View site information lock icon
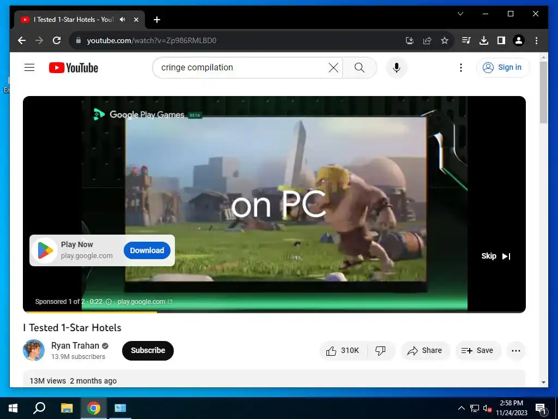Viewport: 558px width, 419px height. [78, 40]
